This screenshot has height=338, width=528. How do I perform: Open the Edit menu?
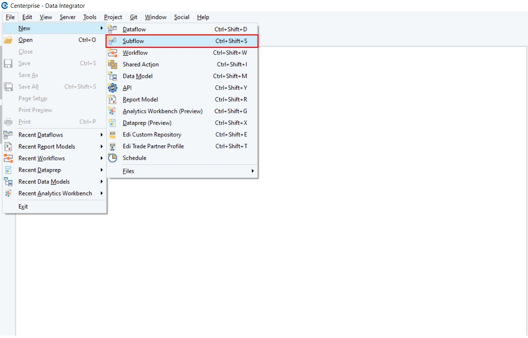[x=27, y=17]
